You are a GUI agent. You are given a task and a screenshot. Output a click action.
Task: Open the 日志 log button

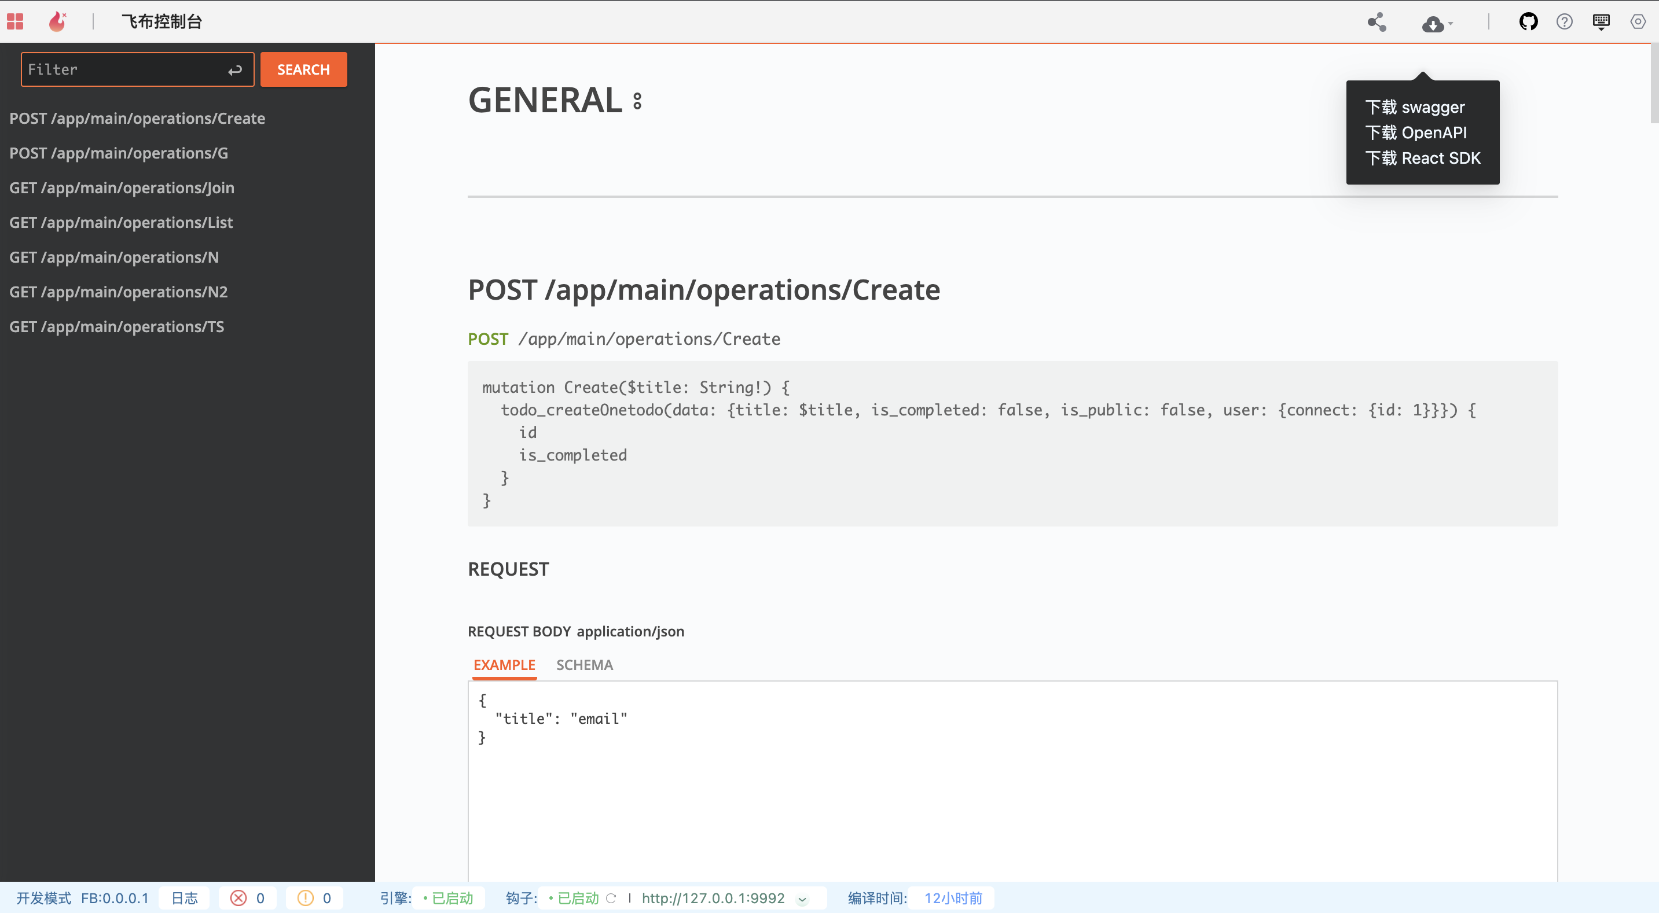pyautogui.click(x=184, y=898)
